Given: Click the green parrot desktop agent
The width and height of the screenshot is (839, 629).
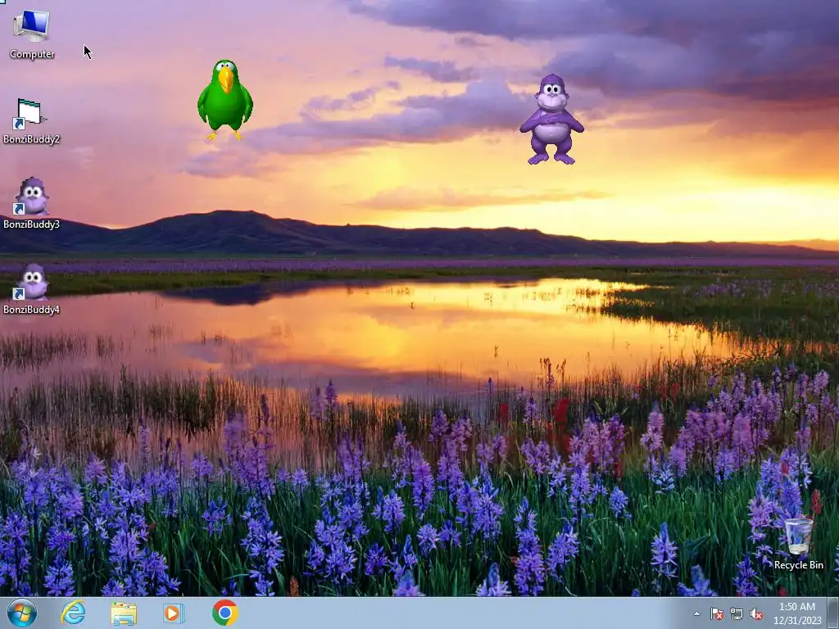Looking at the screenshot, I should click(x=224, y=100).
